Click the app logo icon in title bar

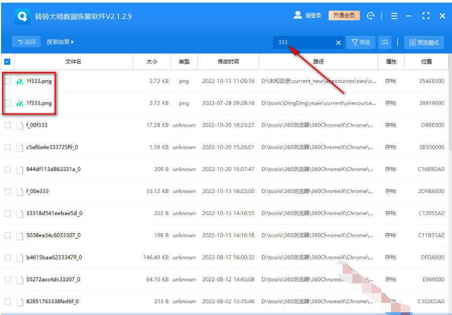(x=22, y=16)
